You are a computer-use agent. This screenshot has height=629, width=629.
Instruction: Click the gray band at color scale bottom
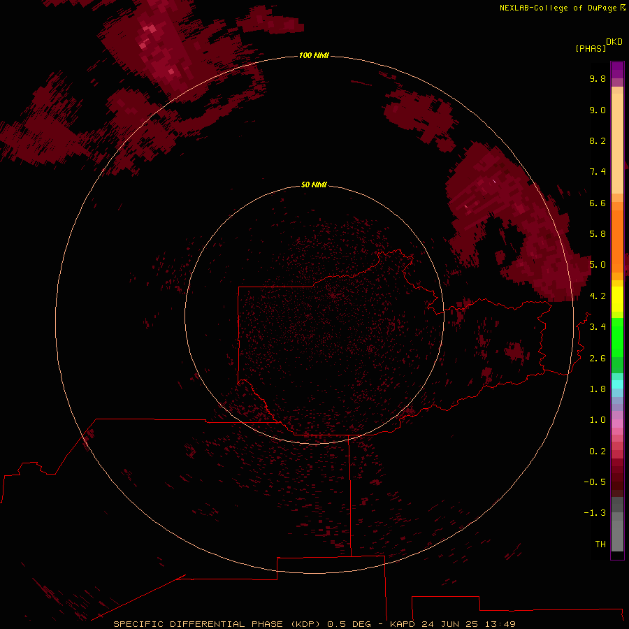pyautogui.click(x=617, y=532)
